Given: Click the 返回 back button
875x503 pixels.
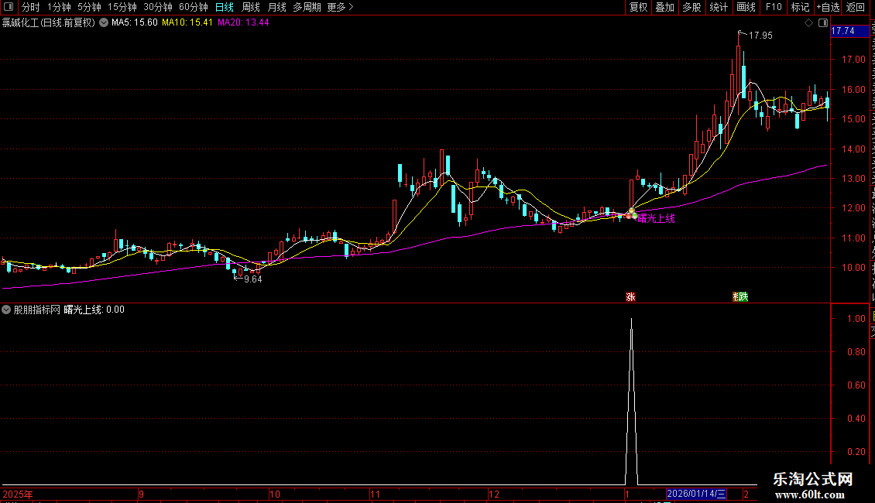Looking at the screenshot, I should click(856, 7).
